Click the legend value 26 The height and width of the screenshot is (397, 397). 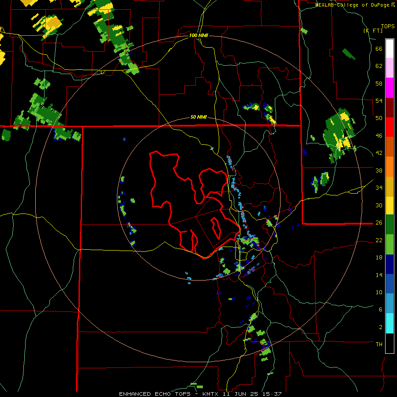pyautogui.click(x=379, y=223)
